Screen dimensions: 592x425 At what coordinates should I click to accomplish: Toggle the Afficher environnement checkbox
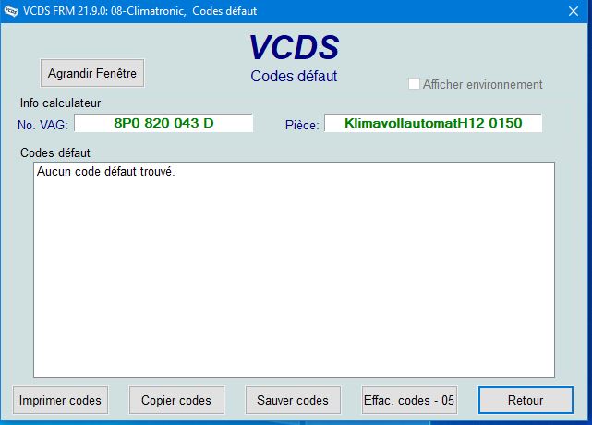414,84
